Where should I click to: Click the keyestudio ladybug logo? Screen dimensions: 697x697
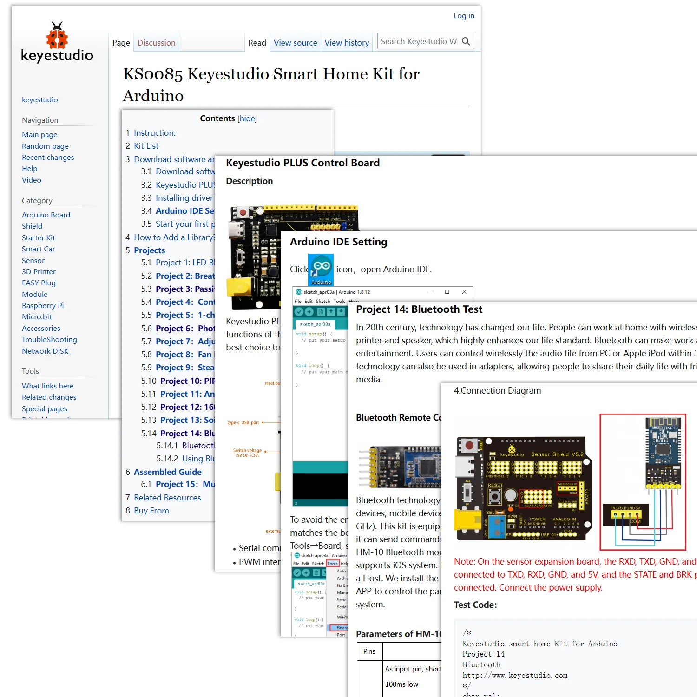(57, 42)
